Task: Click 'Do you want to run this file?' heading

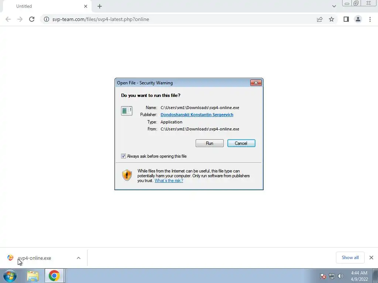Action: pyautogui.click(x=151, y=95)
